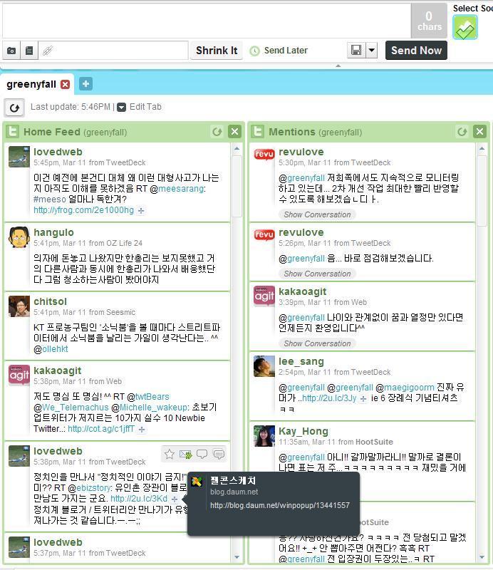
Task: Expand preview plus next to yfrog link
Action: point(141,210)
